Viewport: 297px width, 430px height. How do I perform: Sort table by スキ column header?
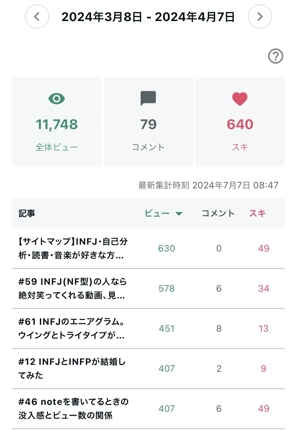(257, 213)
